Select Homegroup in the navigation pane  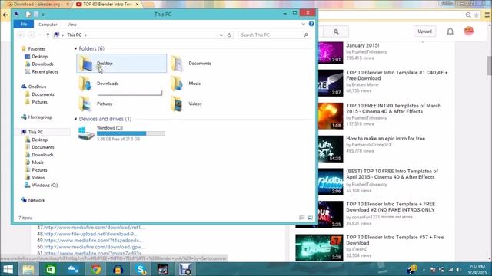[x=40, y=117]
